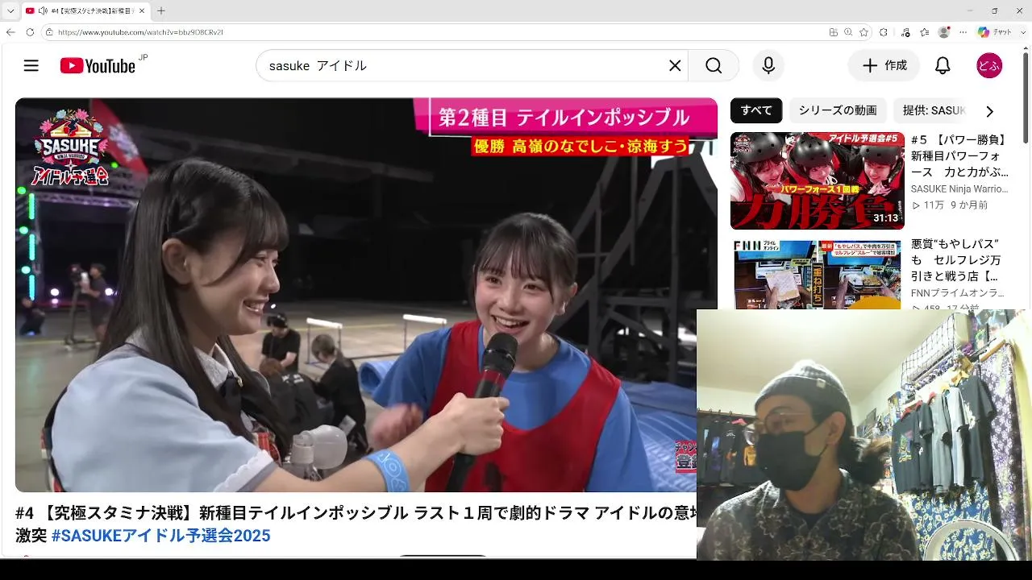The height and width of the screenshot is (580, 1032).
Task: Open the browser profile icon
Action: click(x=944, y=32)
